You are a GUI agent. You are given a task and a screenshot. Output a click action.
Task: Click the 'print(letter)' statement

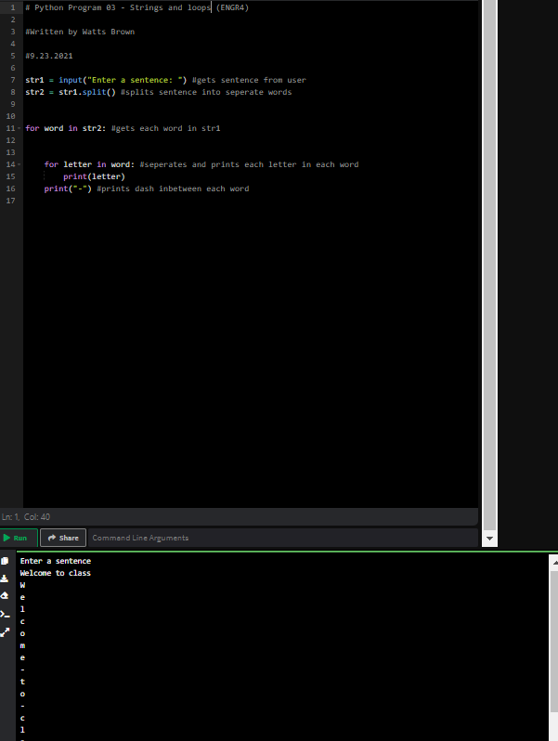pyautogui.click(x=94, y=176)
